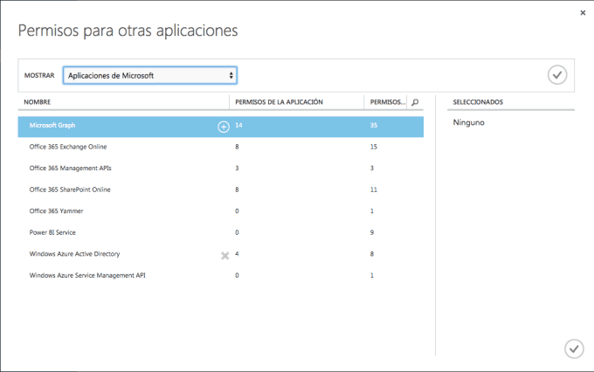Select the Office 365 Management APIs row
This screenshot has width=594, height=372.
(x=220, y=169)
